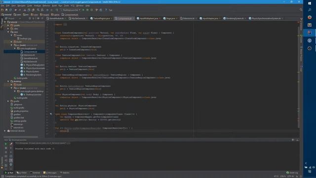Click the Open folder toolbar icon
This screenshot has height=178, width=316.
pyautogui.click(x=2, y=10)
